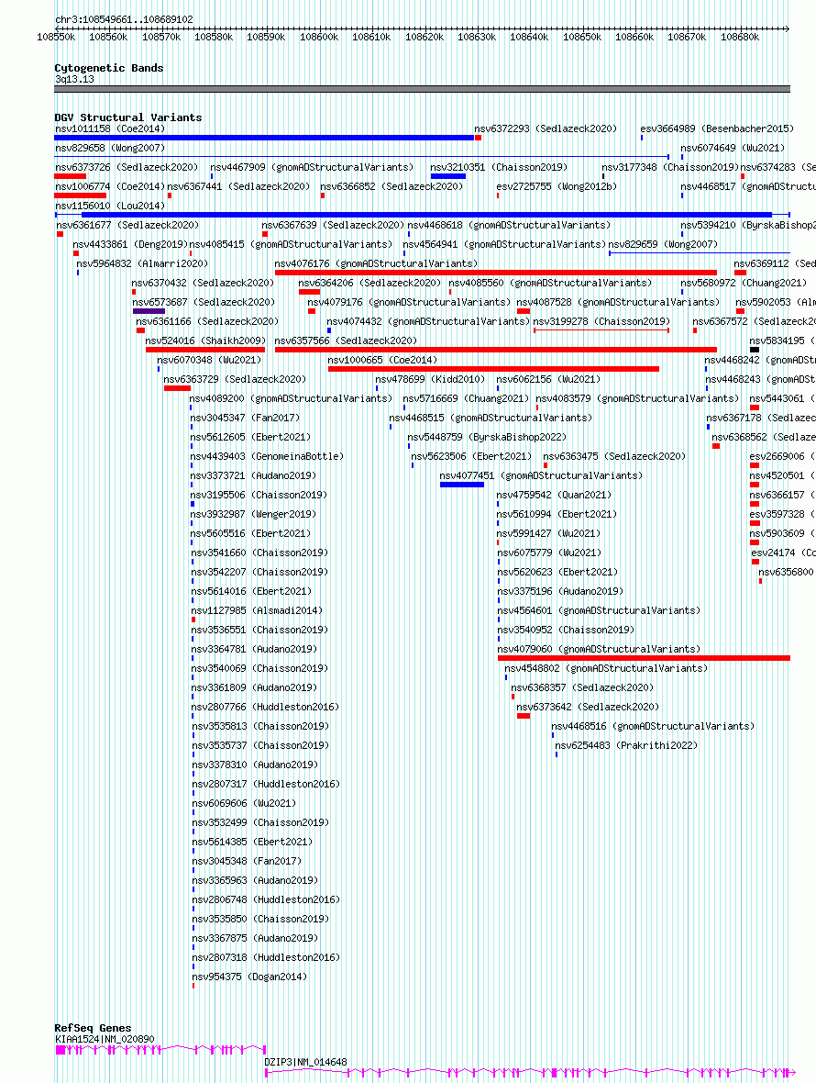Select the nsv1156010 (Lou2014) label
The width and height of the screenshot is (816, 1083).
(x=110, y=207)
